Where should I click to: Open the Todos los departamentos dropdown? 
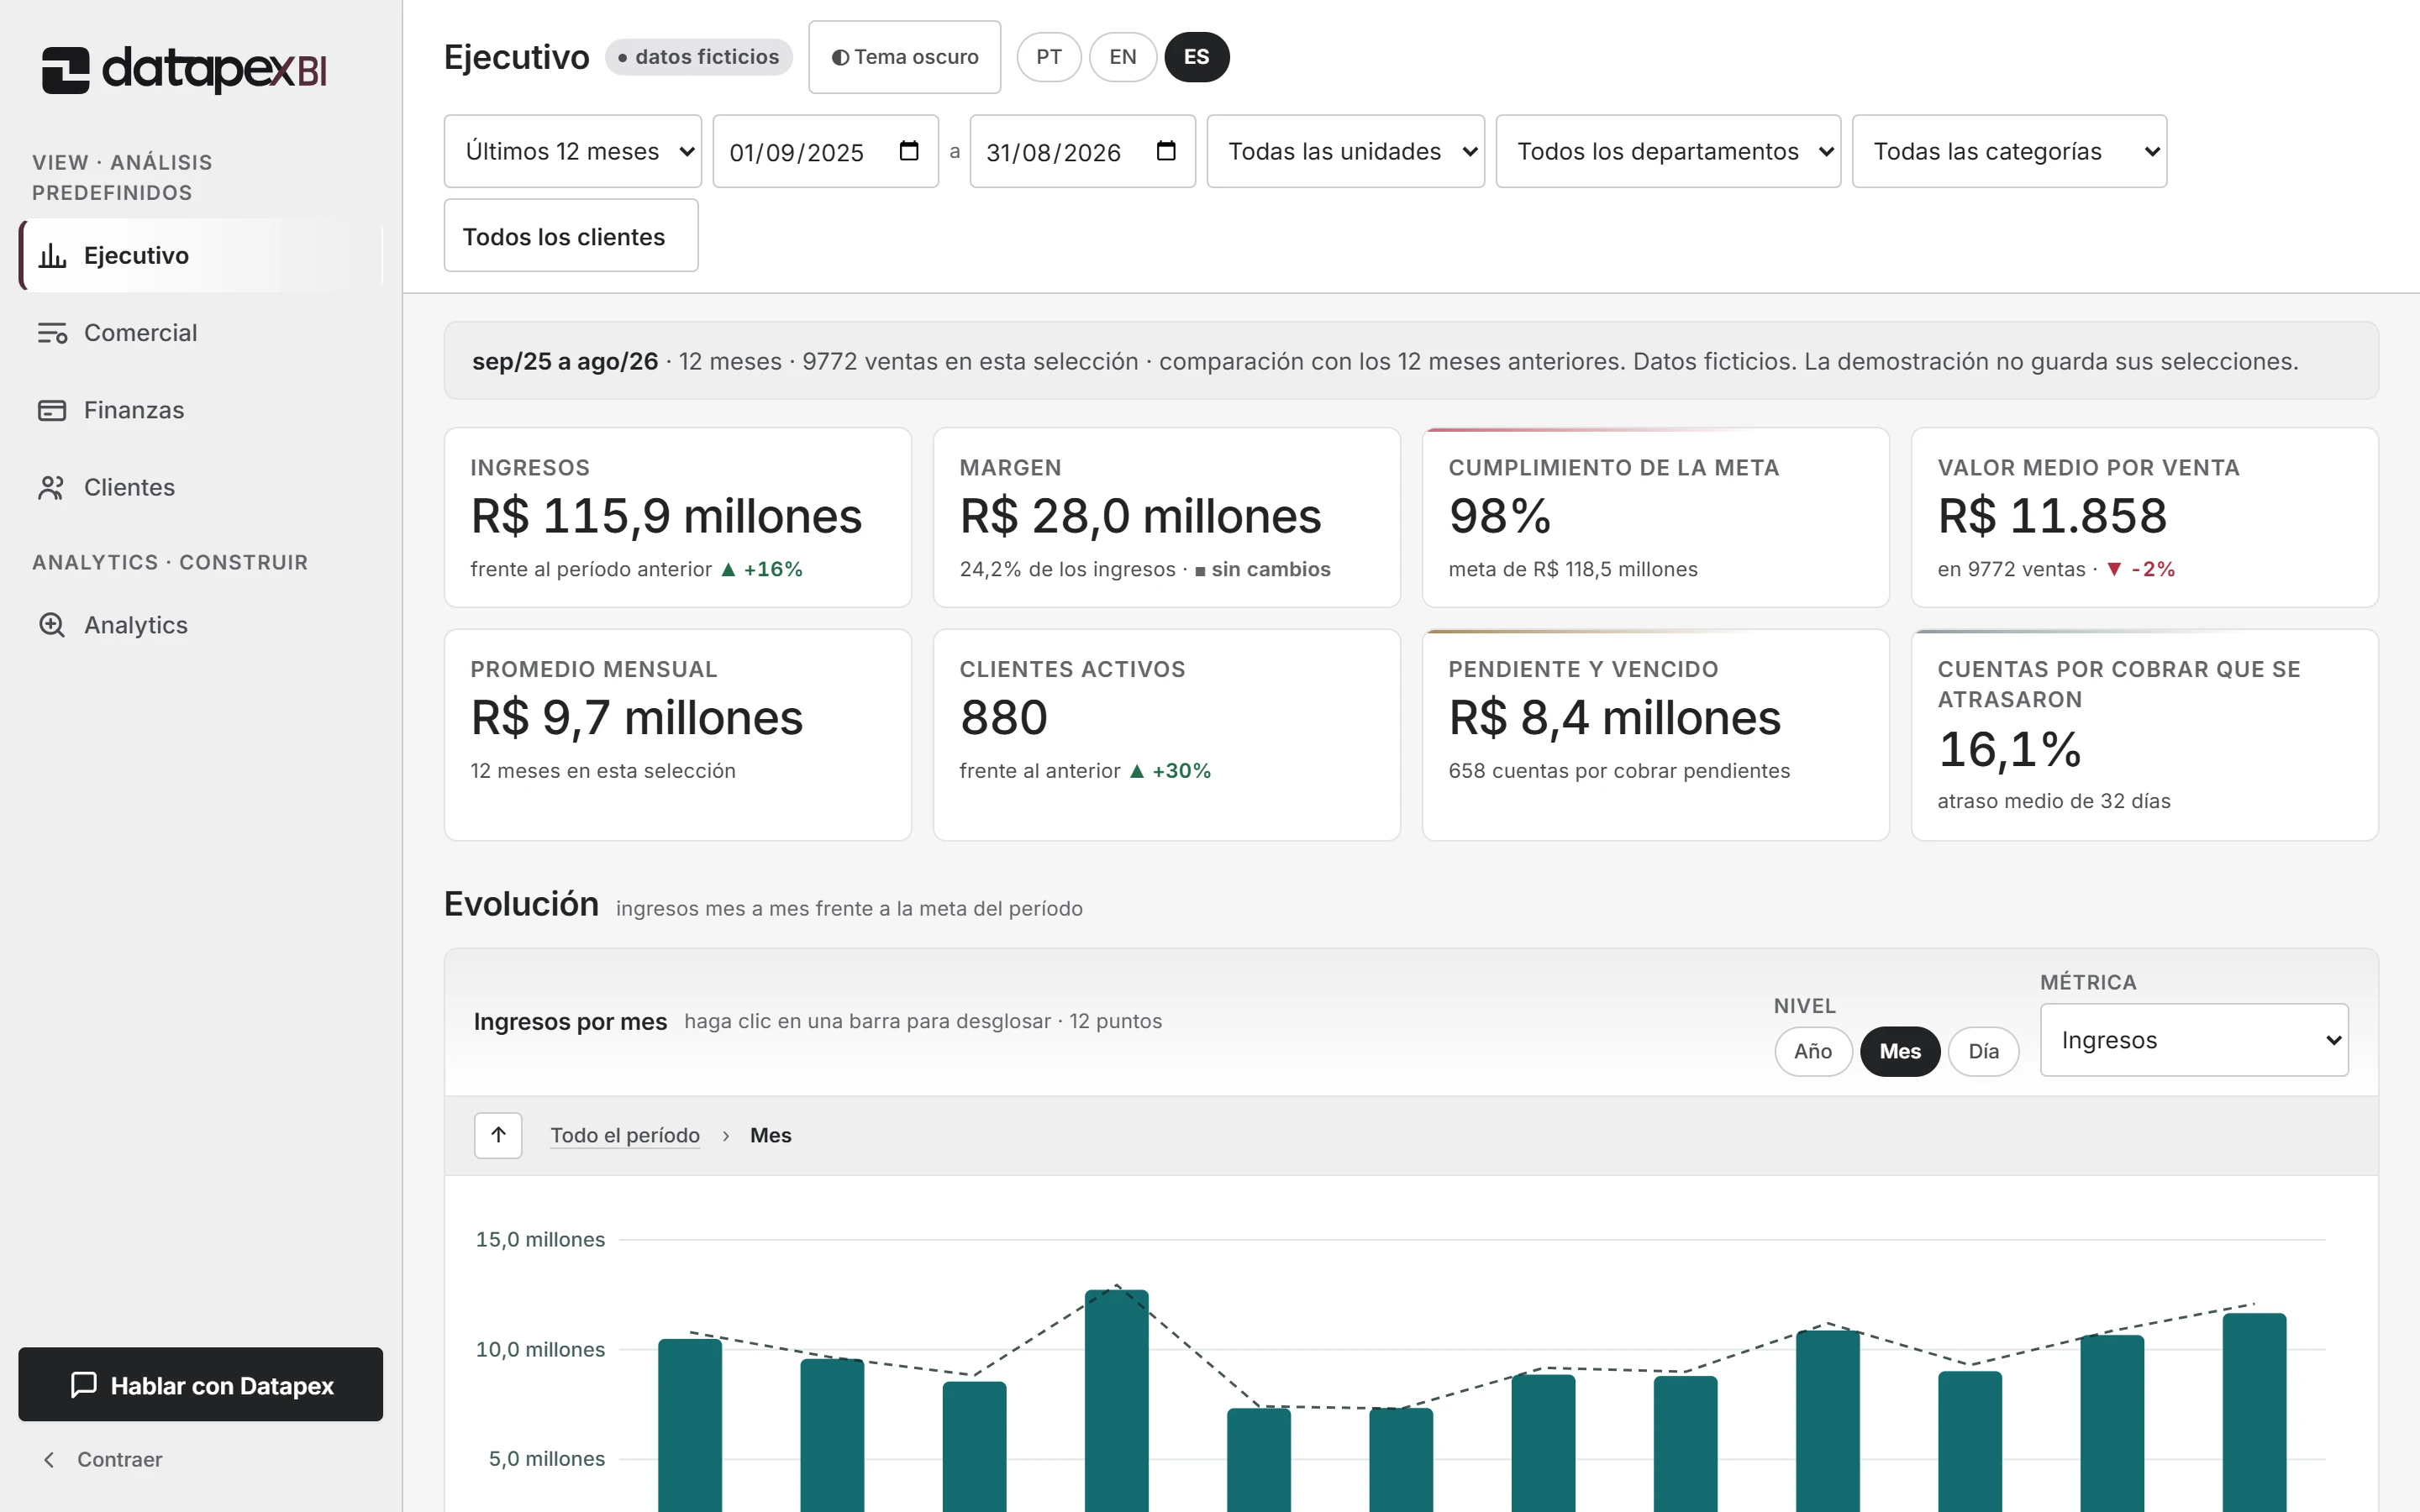(x=1668, y=151)
